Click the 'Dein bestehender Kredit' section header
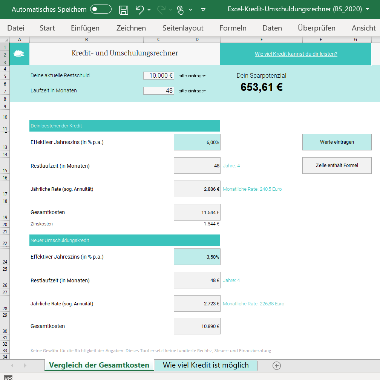 125,126
